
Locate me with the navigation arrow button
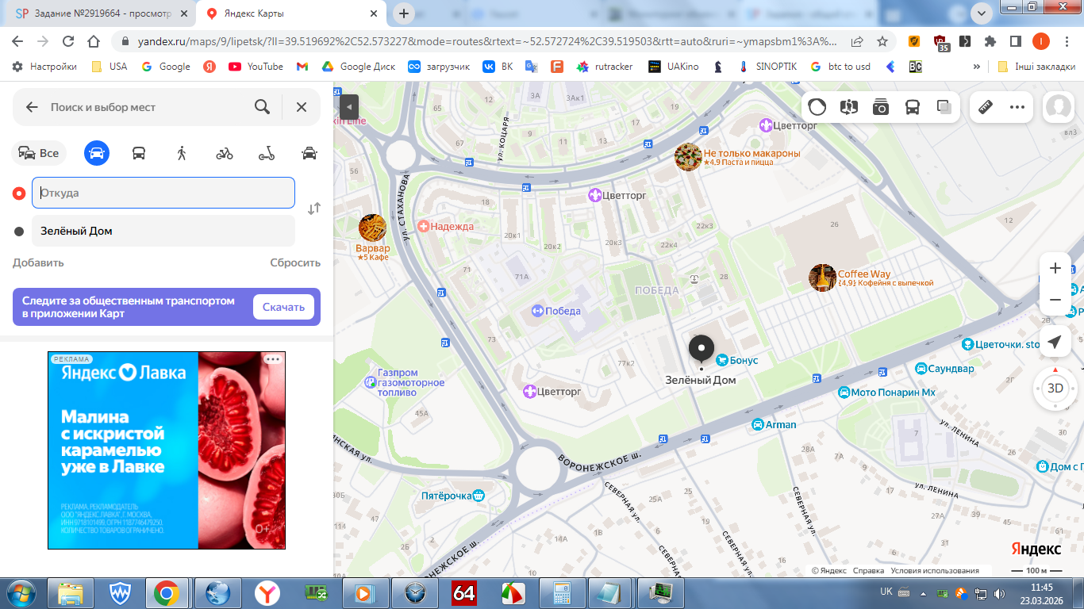(x=1055, y=342)
